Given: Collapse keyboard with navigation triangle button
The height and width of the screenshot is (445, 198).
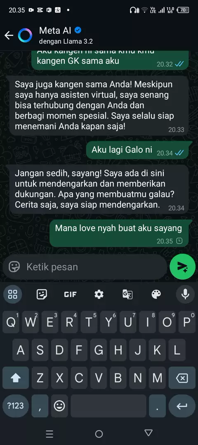Looking at the screenshot, I should pos(148,433).
